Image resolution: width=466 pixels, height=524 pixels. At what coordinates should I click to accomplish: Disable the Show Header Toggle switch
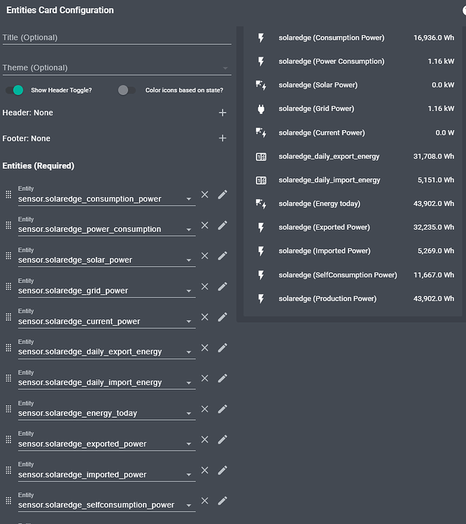pos(14,90)
